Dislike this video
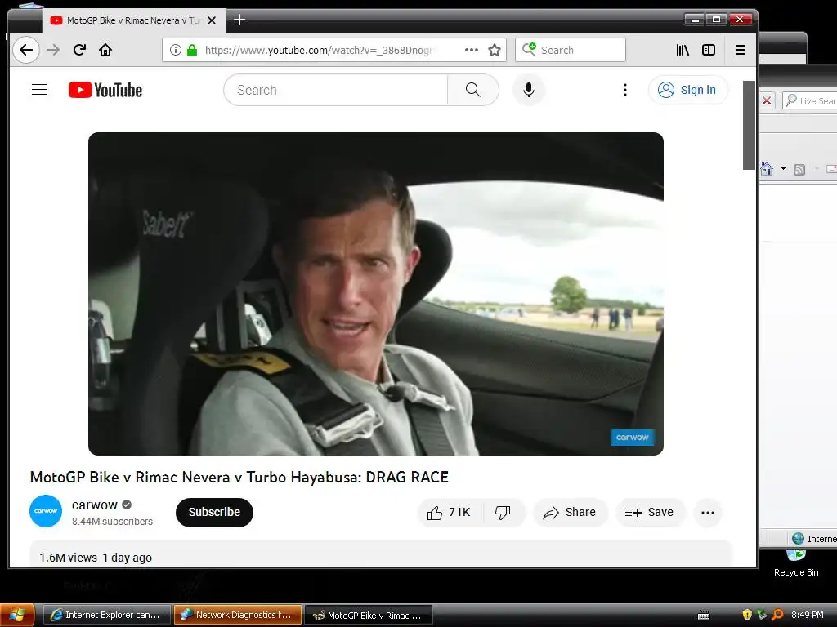 click(503, 513)
